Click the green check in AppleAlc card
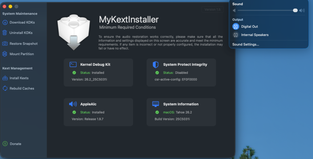The width and height of the screenshot is (313, 159). pyautogui.click(x=74, y=112)
